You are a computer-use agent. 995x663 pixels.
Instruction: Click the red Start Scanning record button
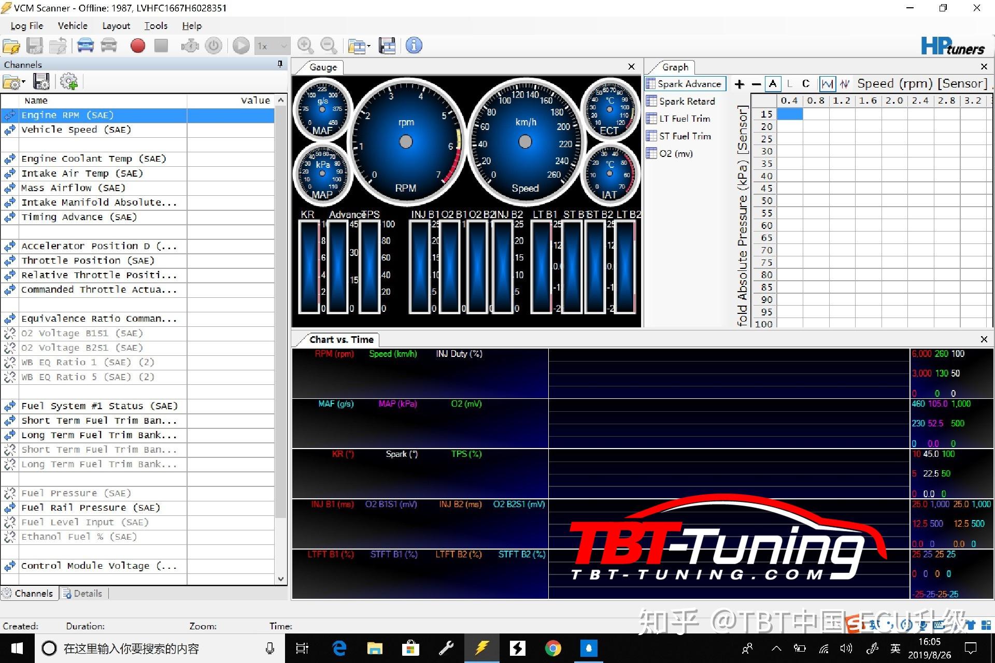click(x=137, y=46)
